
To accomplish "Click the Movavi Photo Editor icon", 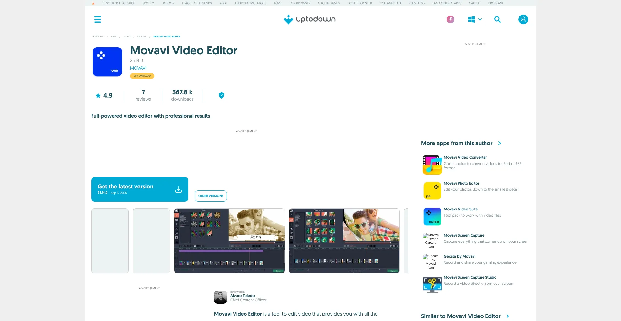I will [x=432, y=191].
